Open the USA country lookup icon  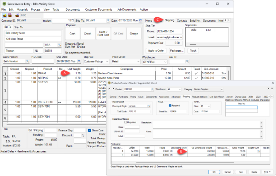pos(60,45)
